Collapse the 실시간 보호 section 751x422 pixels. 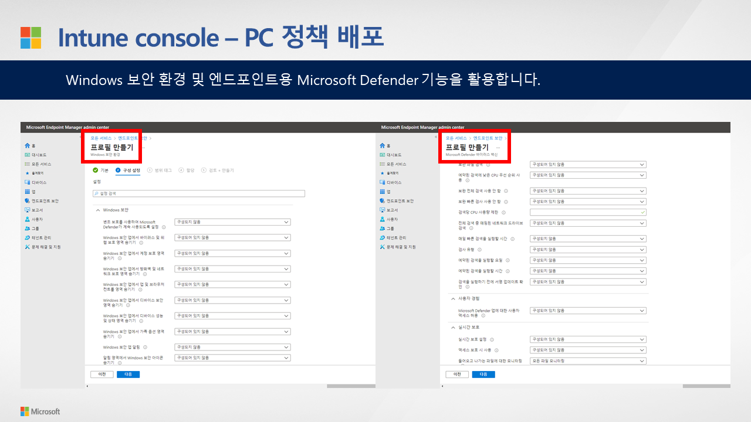coord(452,327)
